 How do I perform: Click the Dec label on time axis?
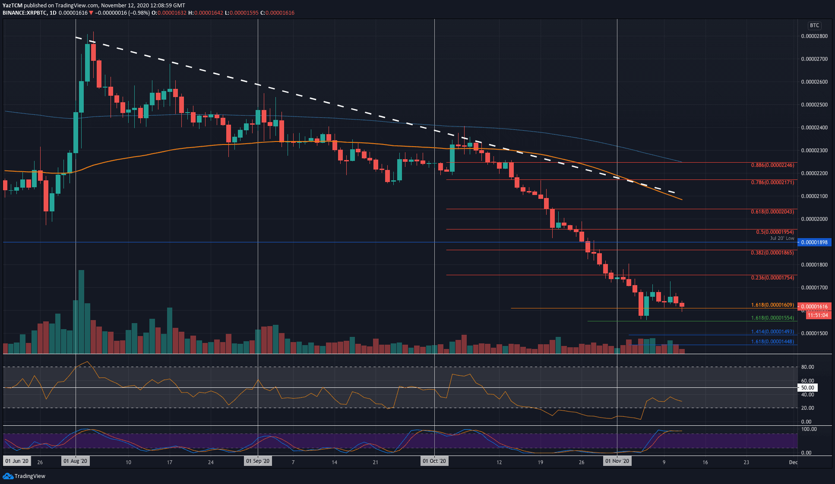point(793,462)
